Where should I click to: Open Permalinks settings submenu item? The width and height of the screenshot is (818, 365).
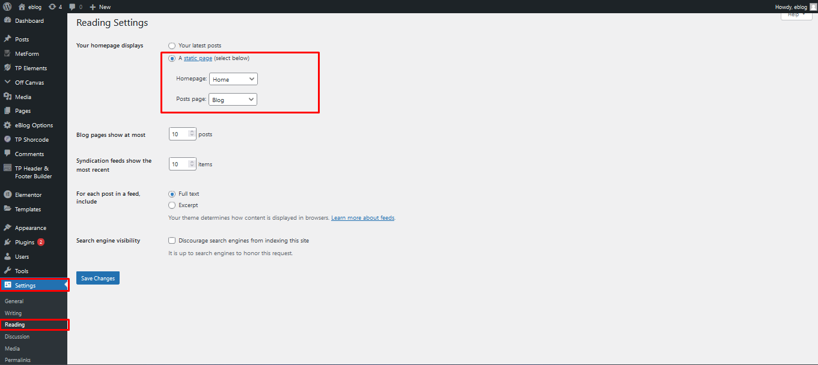click(17, 360)
